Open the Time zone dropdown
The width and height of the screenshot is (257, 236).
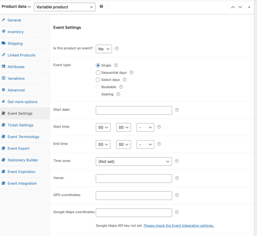coord(134,161)
